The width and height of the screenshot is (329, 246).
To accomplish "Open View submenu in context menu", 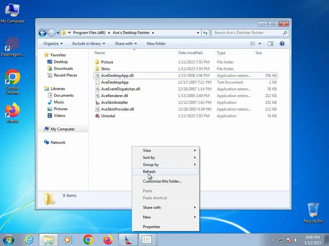I will [x=165, y=151].
